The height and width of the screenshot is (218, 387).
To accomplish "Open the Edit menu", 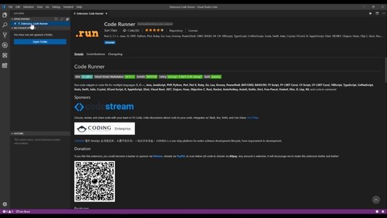I will [x=18, y=7].
